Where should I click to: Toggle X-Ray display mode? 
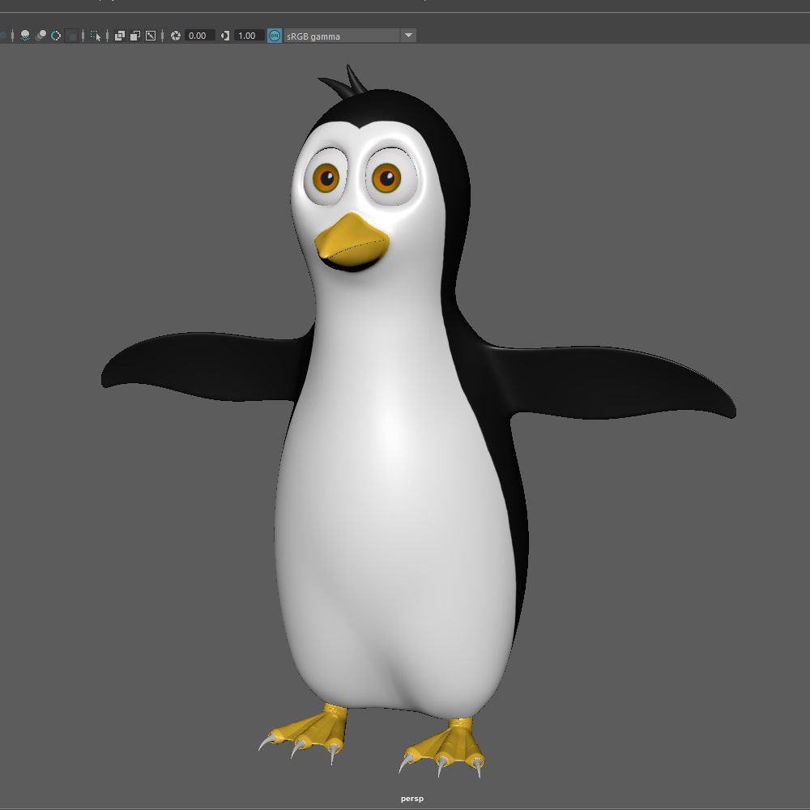(x=119, y=36)
